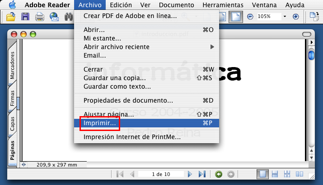The width and height of the screenshot is (323, 185).
Task: Click the Save floppy disk icon
Action: click(25, 17)
